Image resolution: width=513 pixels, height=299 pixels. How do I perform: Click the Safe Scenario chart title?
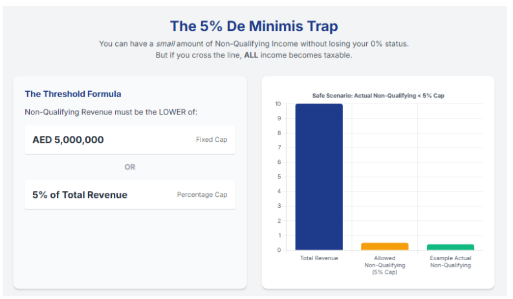pyautogui.click(x=378, y=96)
